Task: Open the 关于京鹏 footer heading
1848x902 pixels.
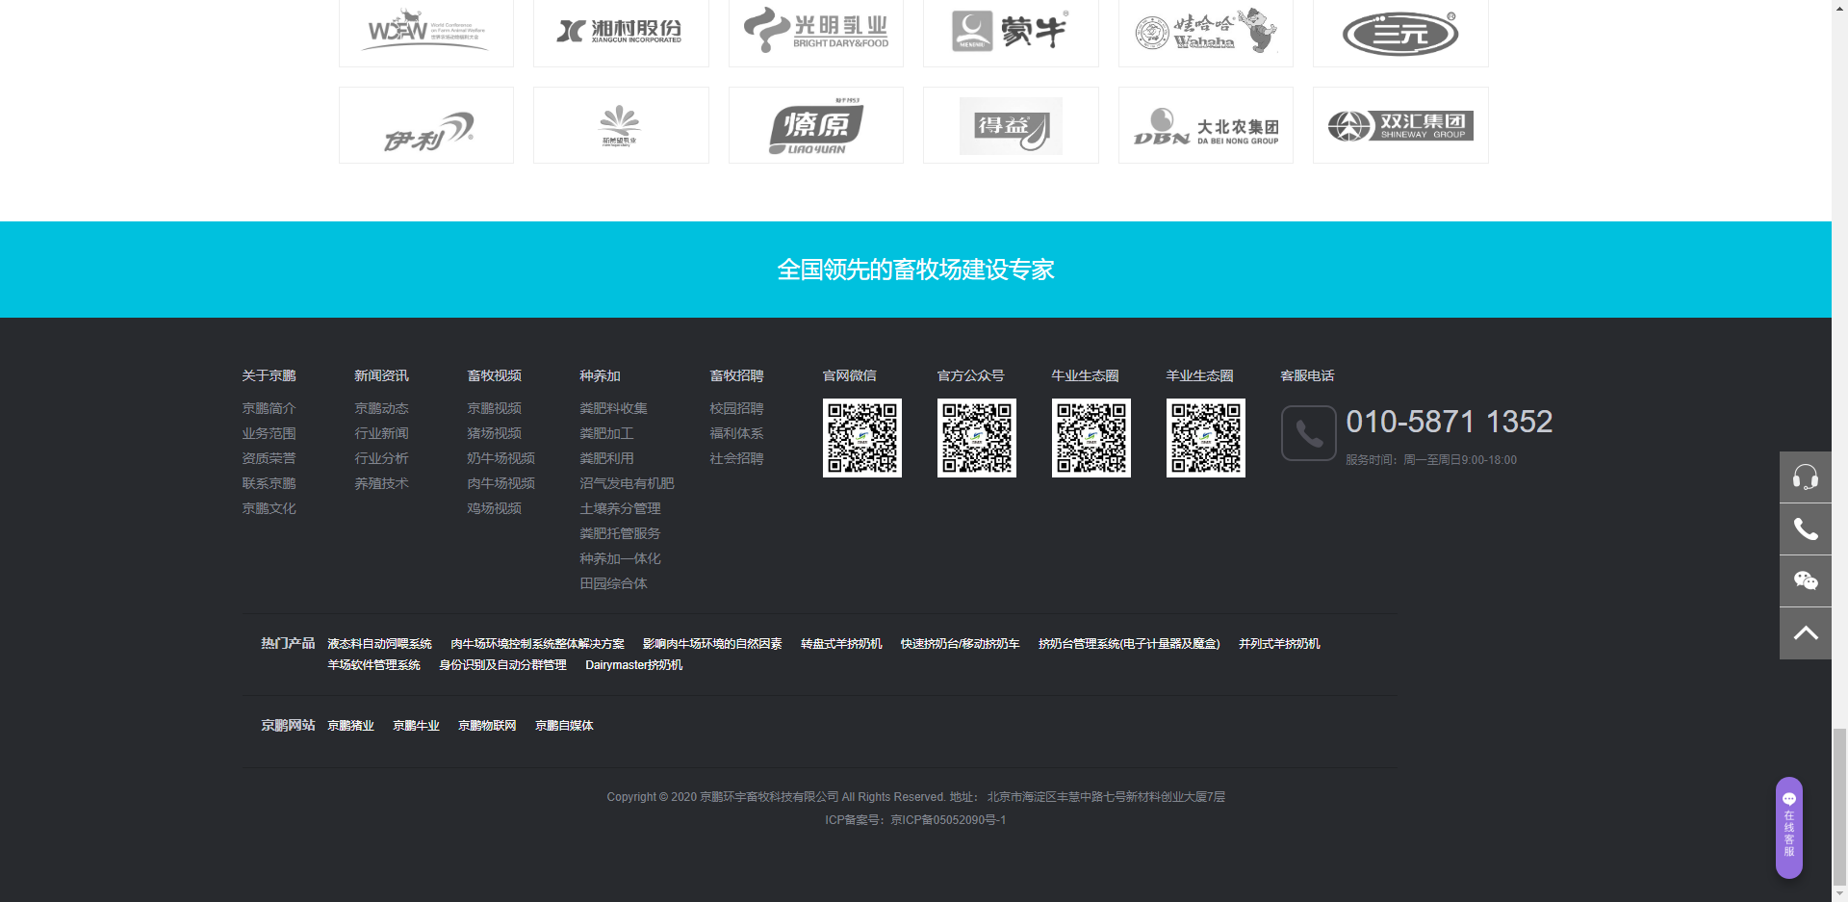Action: [x=269, y=375]
